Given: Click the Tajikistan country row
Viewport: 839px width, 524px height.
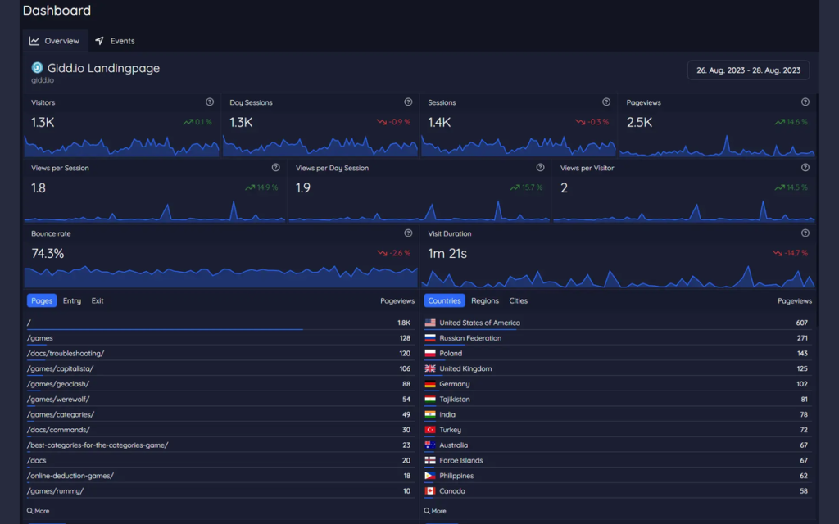Looking at the screenshot, I should pos(616,399).
